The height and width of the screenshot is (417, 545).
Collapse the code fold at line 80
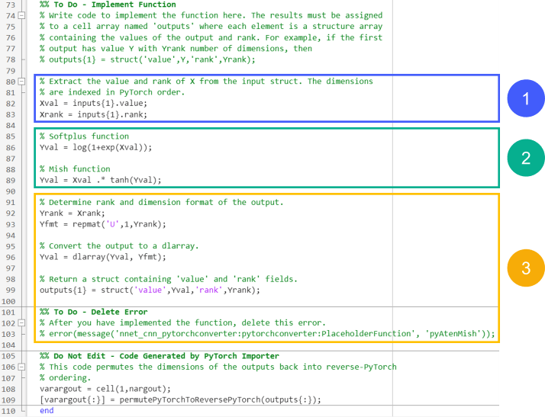tap(21, 82)
